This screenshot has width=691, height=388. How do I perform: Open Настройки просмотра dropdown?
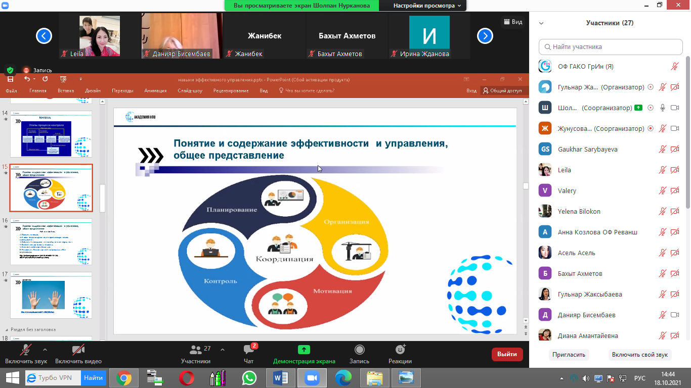tap(427, 6)
